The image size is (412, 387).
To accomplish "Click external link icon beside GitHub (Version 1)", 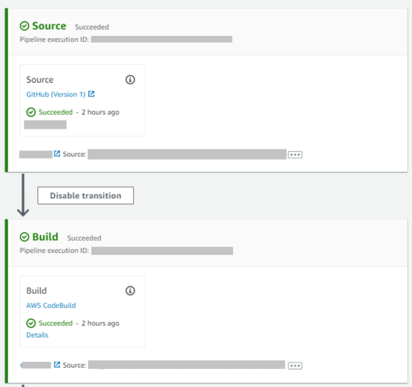I will 91,94.
